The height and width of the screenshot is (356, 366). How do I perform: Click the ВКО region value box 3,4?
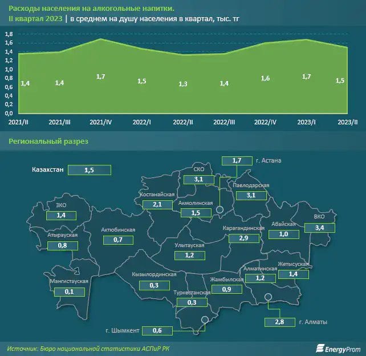click(x=319, y=228)
